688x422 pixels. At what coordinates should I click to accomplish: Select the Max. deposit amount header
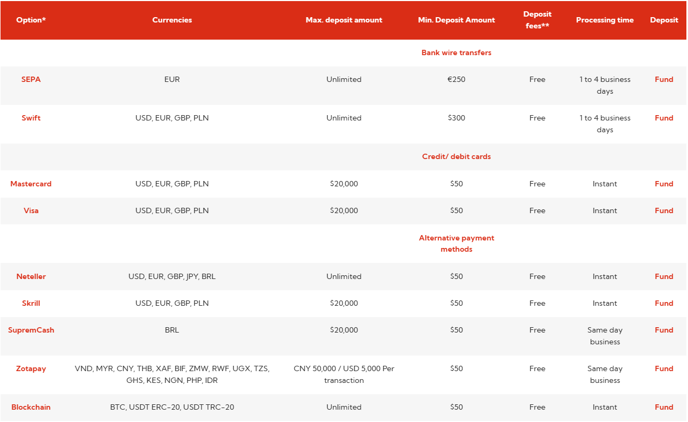[x=344, y=20]
